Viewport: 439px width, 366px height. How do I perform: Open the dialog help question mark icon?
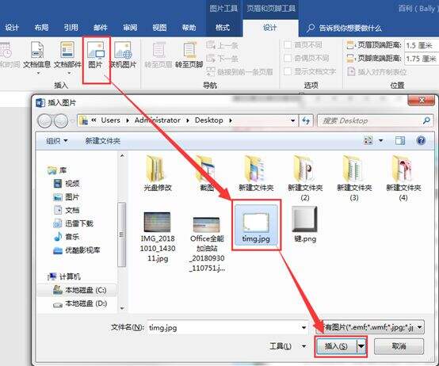421,140
